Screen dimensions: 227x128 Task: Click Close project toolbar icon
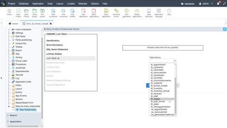[35, 13]
